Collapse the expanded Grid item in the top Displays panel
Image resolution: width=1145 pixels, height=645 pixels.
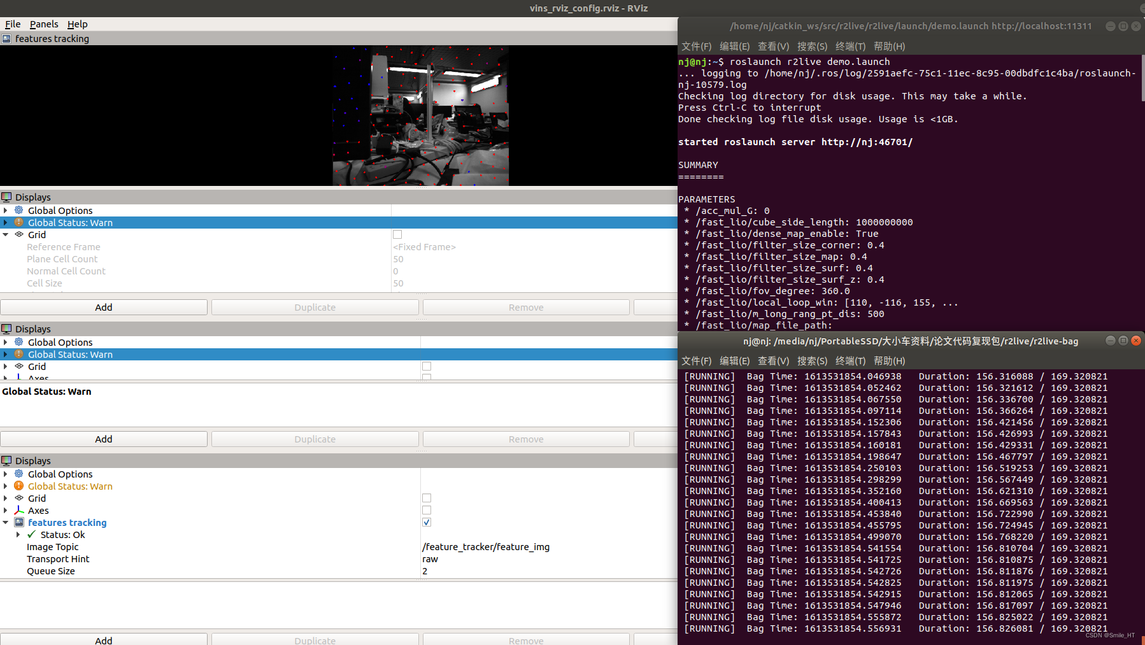pyautogui.click(x=6, y=234)
